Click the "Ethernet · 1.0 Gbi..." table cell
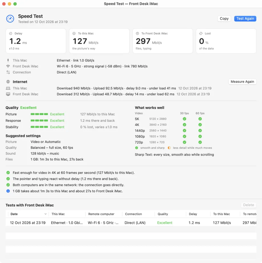The width and height of the screenshot is (262, 263). (x=67, y=223)
